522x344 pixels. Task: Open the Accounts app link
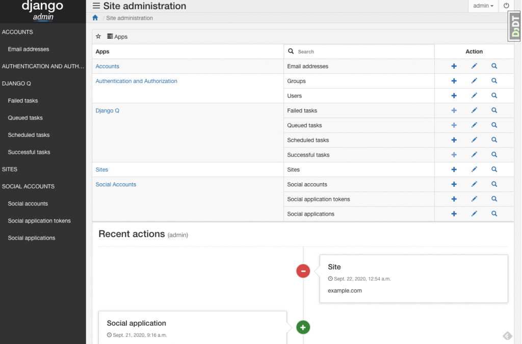[x=107, y=66]
